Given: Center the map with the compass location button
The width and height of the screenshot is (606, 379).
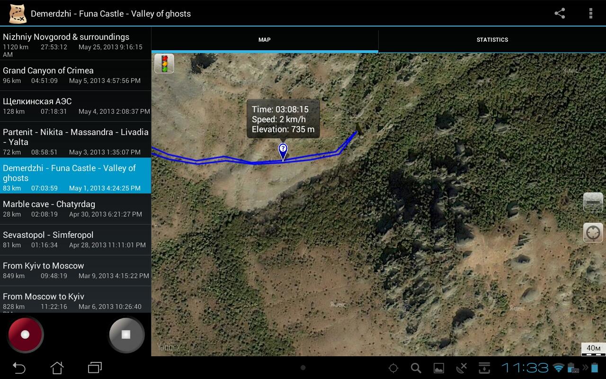Looking at the screenshot, I should pyautogui.click(x=593, y=233).
